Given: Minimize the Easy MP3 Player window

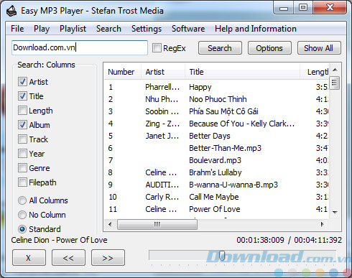Looking at the screenshot, I should tap(284, 8).
